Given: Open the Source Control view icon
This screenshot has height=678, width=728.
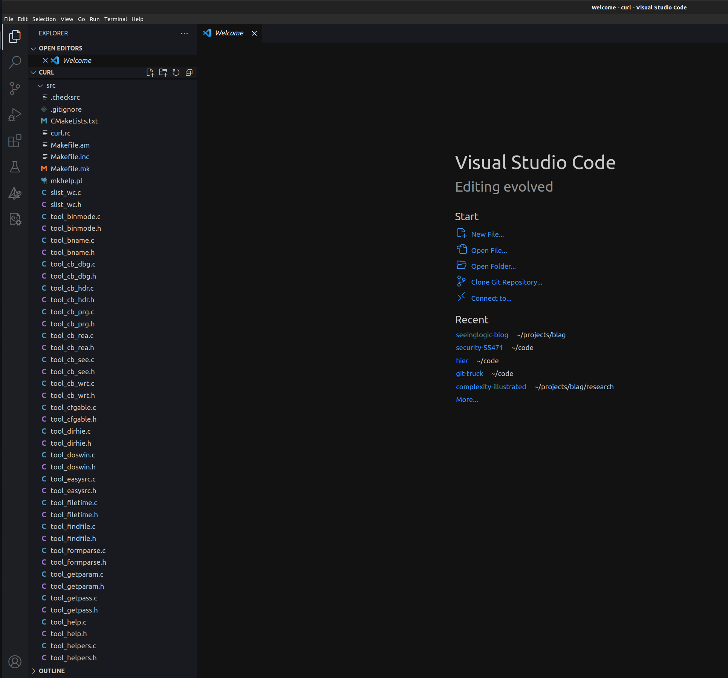Looking at the screenshot, I should click(x=15, y=88).
